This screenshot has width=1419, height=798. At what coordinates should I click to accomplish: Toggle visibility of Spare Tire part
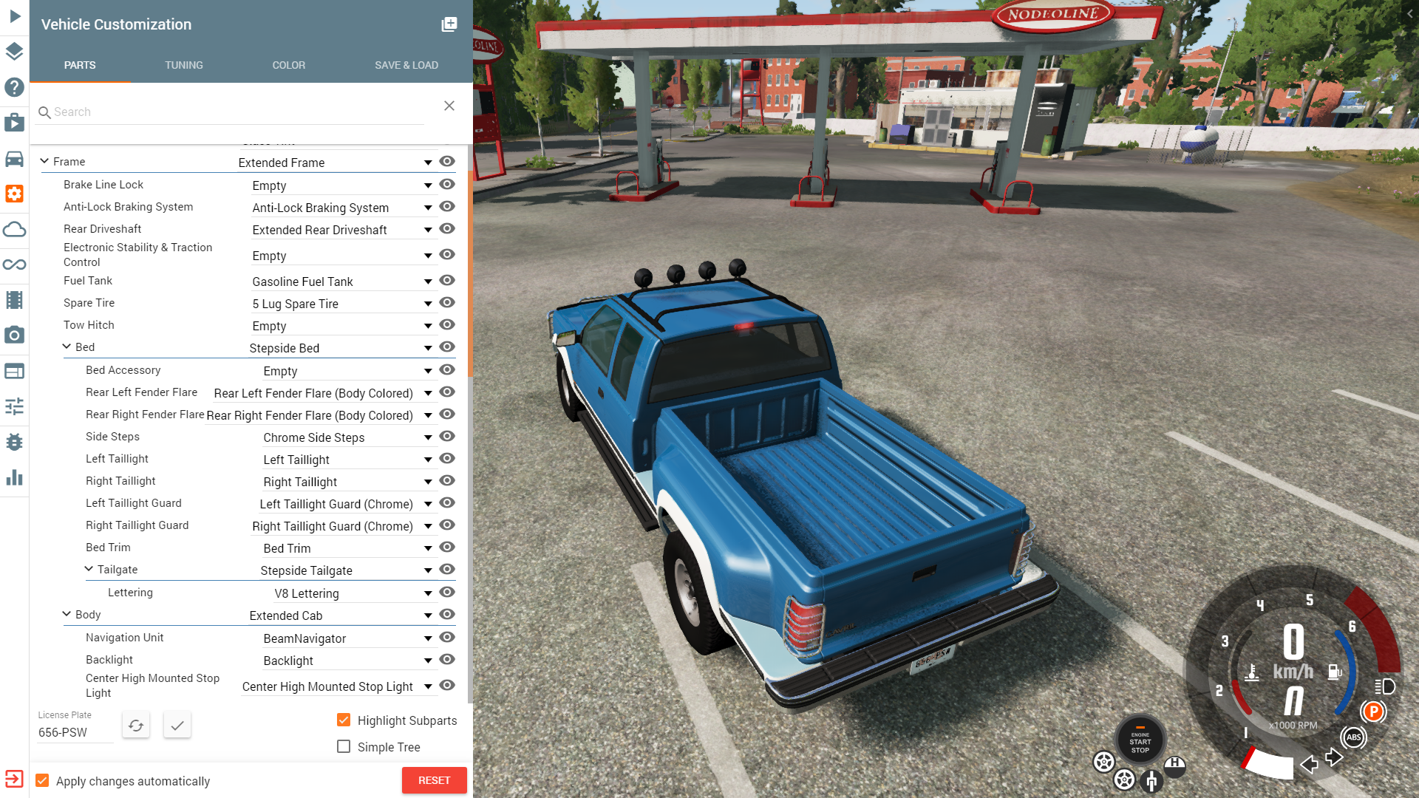pyautogui.click(x=447, y=302)
